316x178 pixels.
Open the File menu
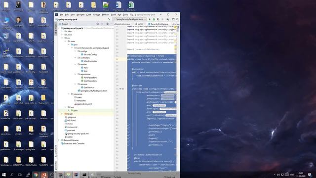61,15
